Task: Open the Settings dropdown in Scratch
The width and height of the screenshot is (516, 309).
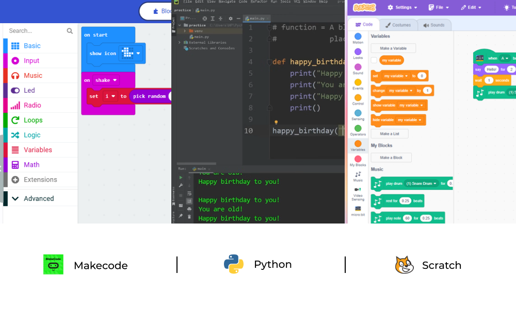Action: coord(403,7)
